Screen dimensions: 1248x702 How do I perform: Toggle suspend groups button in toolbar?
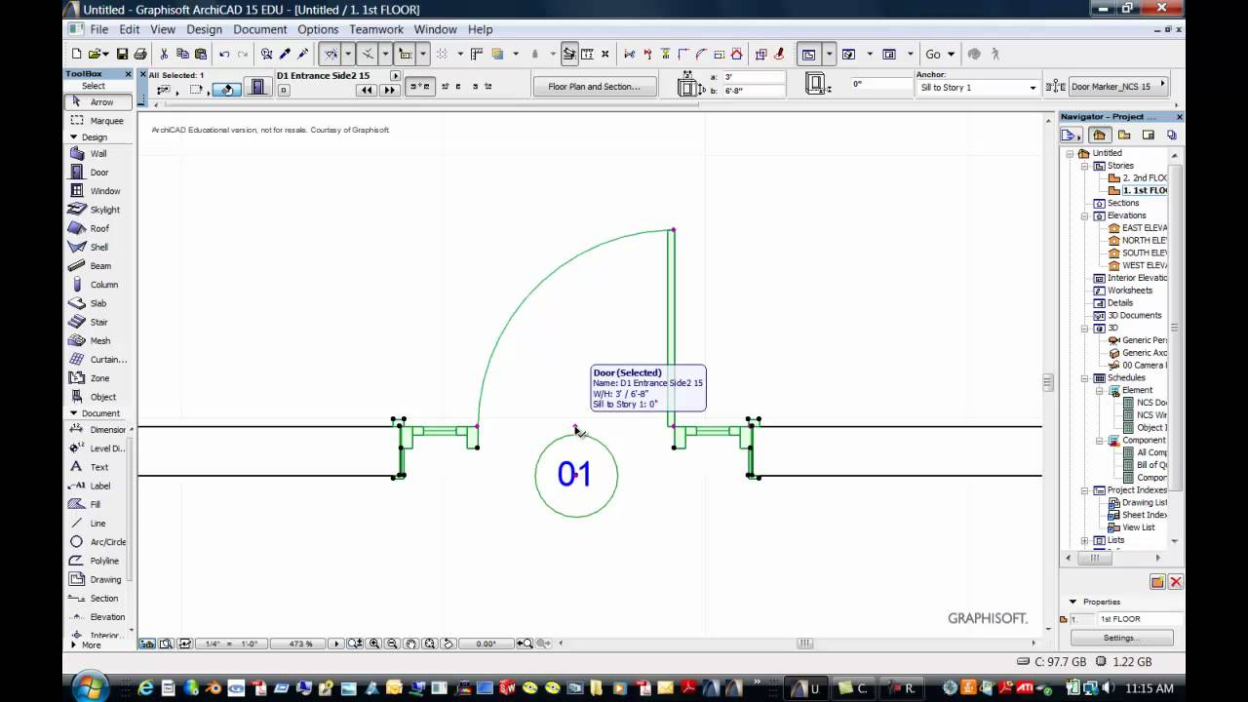(x=569, y=55)
